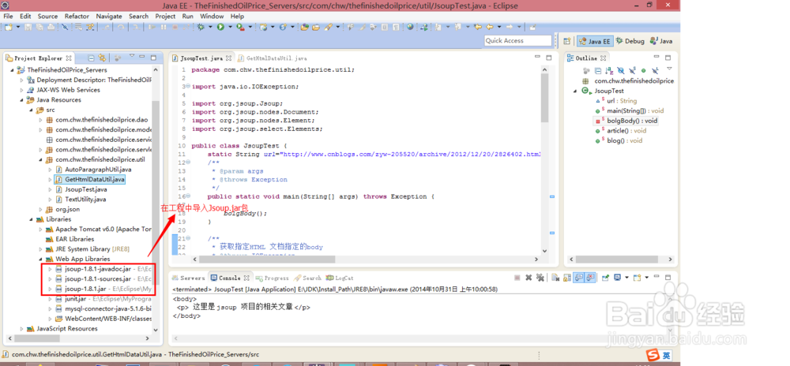
Task: Click Pin Console icon
Action: click(606, 278)
